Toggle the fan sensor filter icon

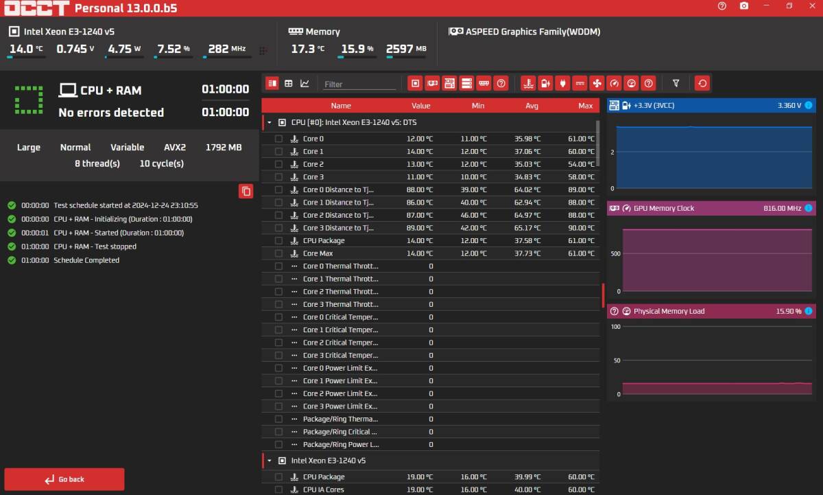click(x=597, y=84)
